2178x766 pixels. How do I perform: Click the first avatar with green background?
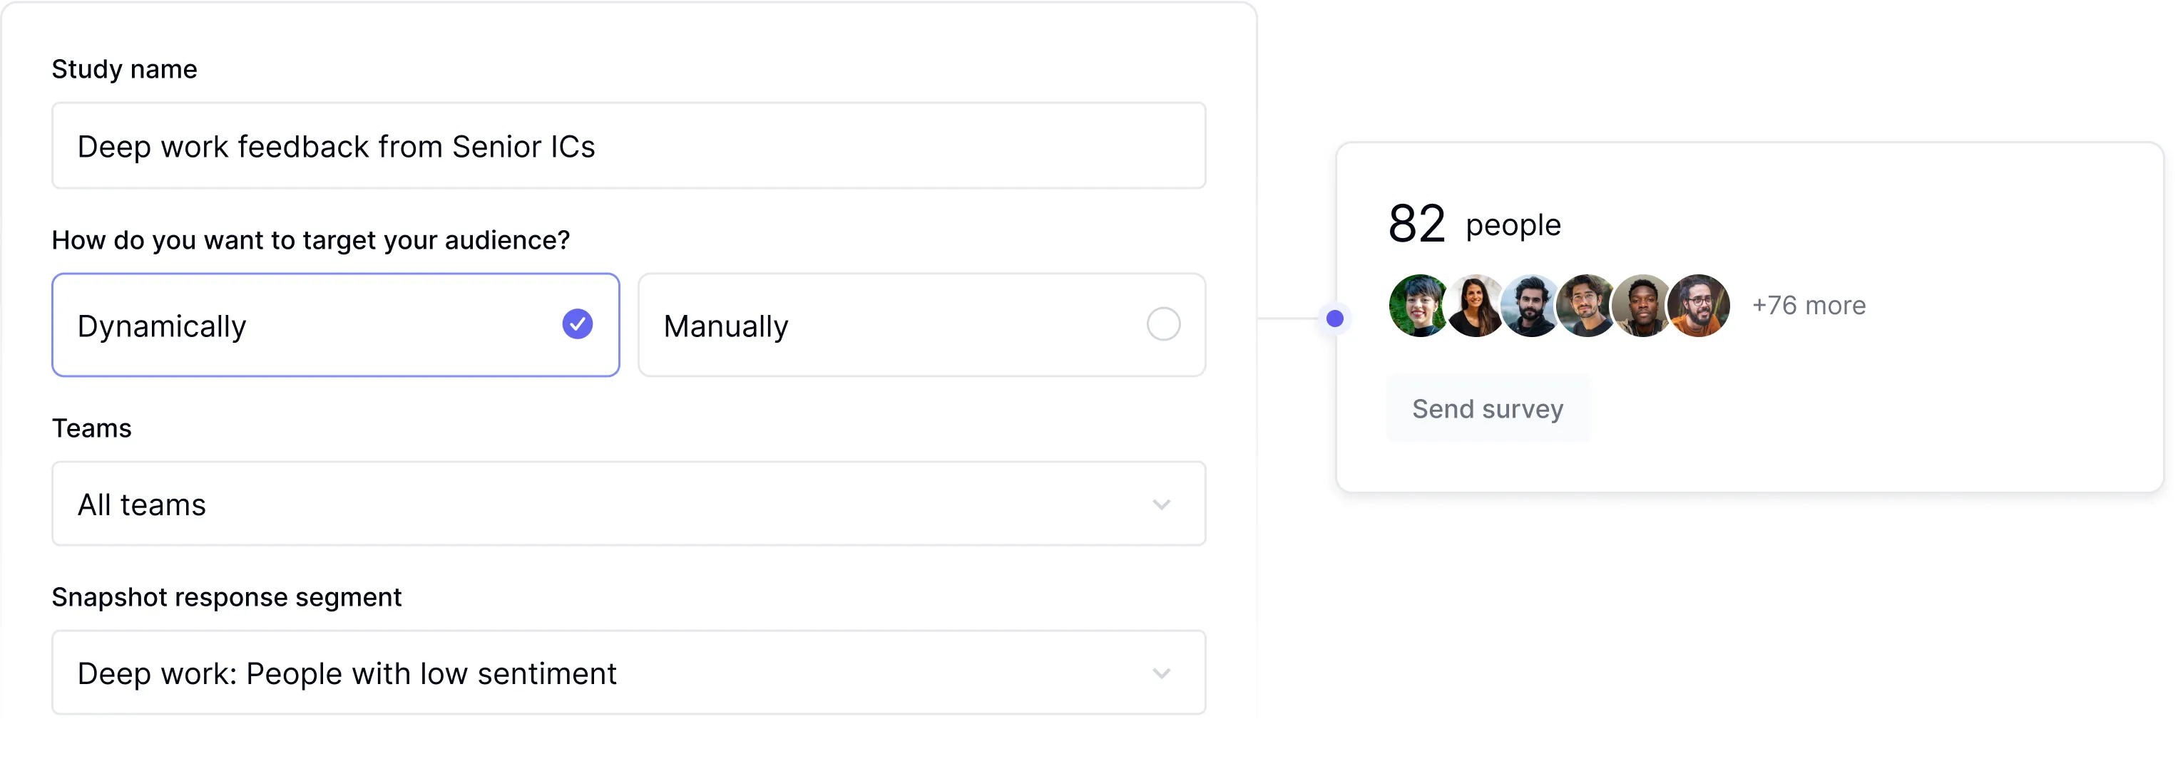pyautogui.click(x=1420, y=306)
